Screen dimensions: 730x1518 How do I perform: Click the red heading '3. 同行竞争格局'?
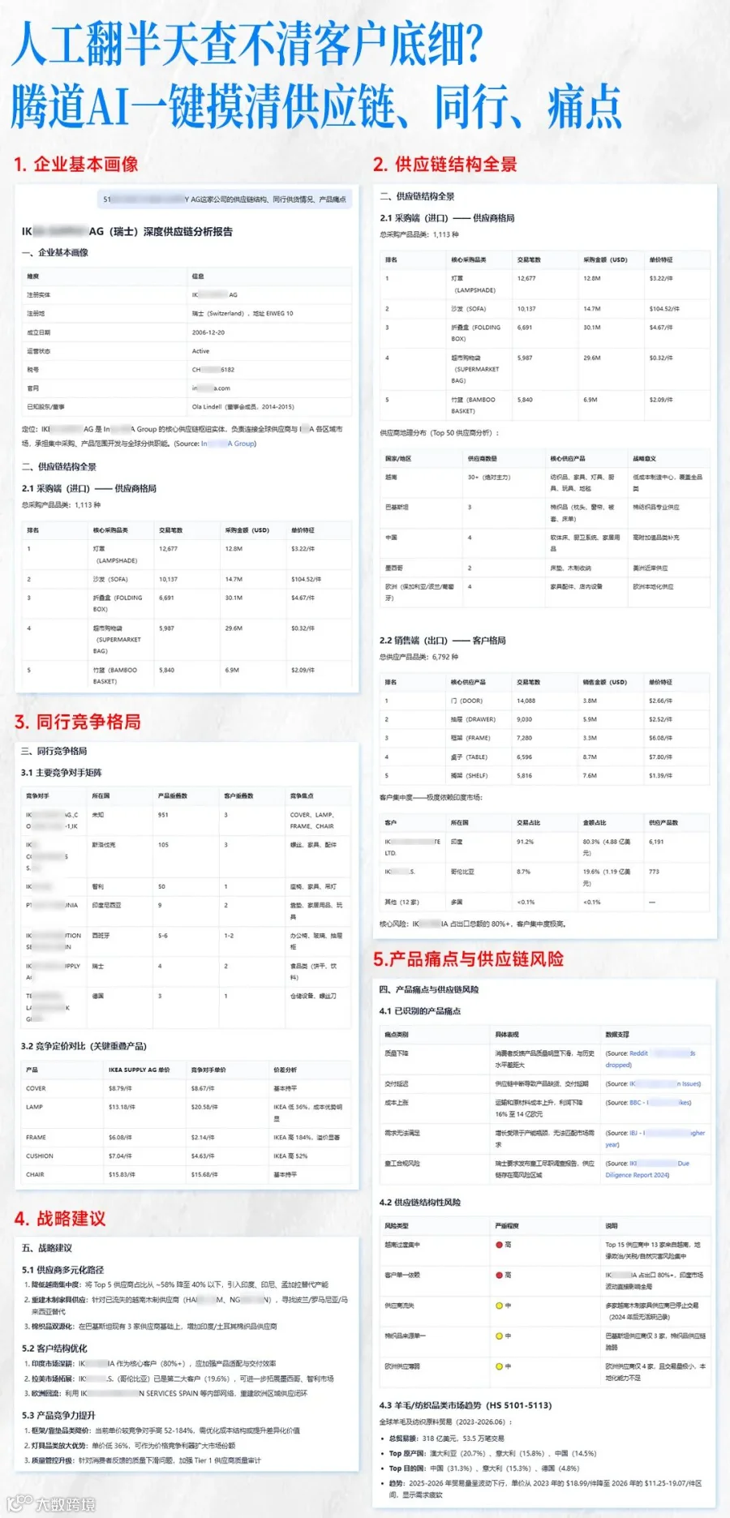[78, 722]
